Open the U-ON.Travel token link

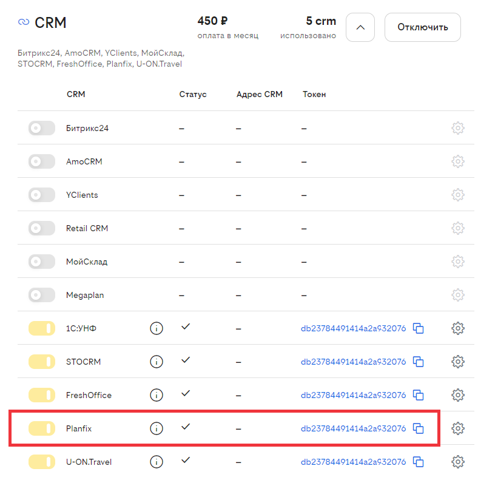353,462
